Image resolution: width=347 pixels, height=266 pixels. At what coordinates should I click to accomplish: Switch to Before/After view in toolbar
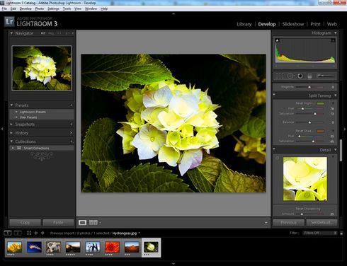coord(93,222)
